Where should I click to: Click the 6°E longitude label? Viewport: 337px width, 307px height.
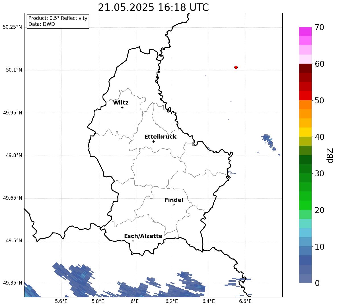(135, 301)
